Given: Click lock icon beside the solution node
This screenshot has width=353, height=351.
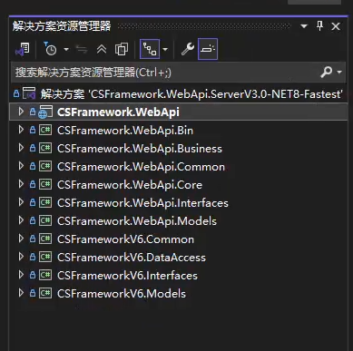Looking at the screenshot, I should [16, 94].
